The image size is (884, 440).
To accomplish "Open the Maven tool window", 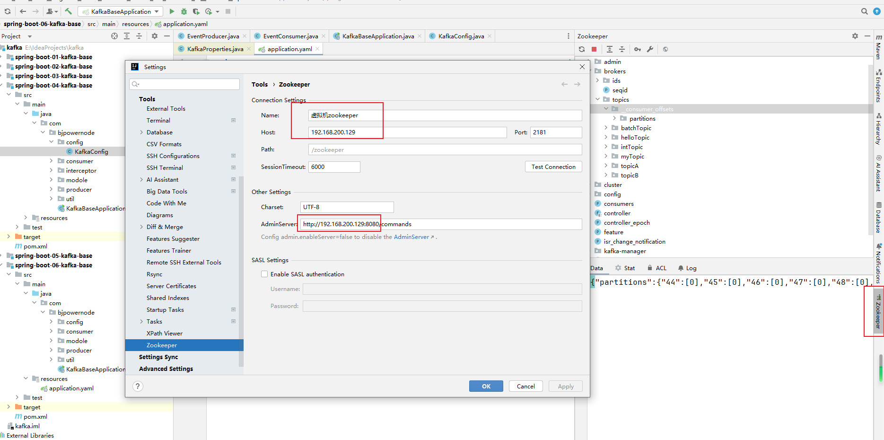I will coord(879,47).
